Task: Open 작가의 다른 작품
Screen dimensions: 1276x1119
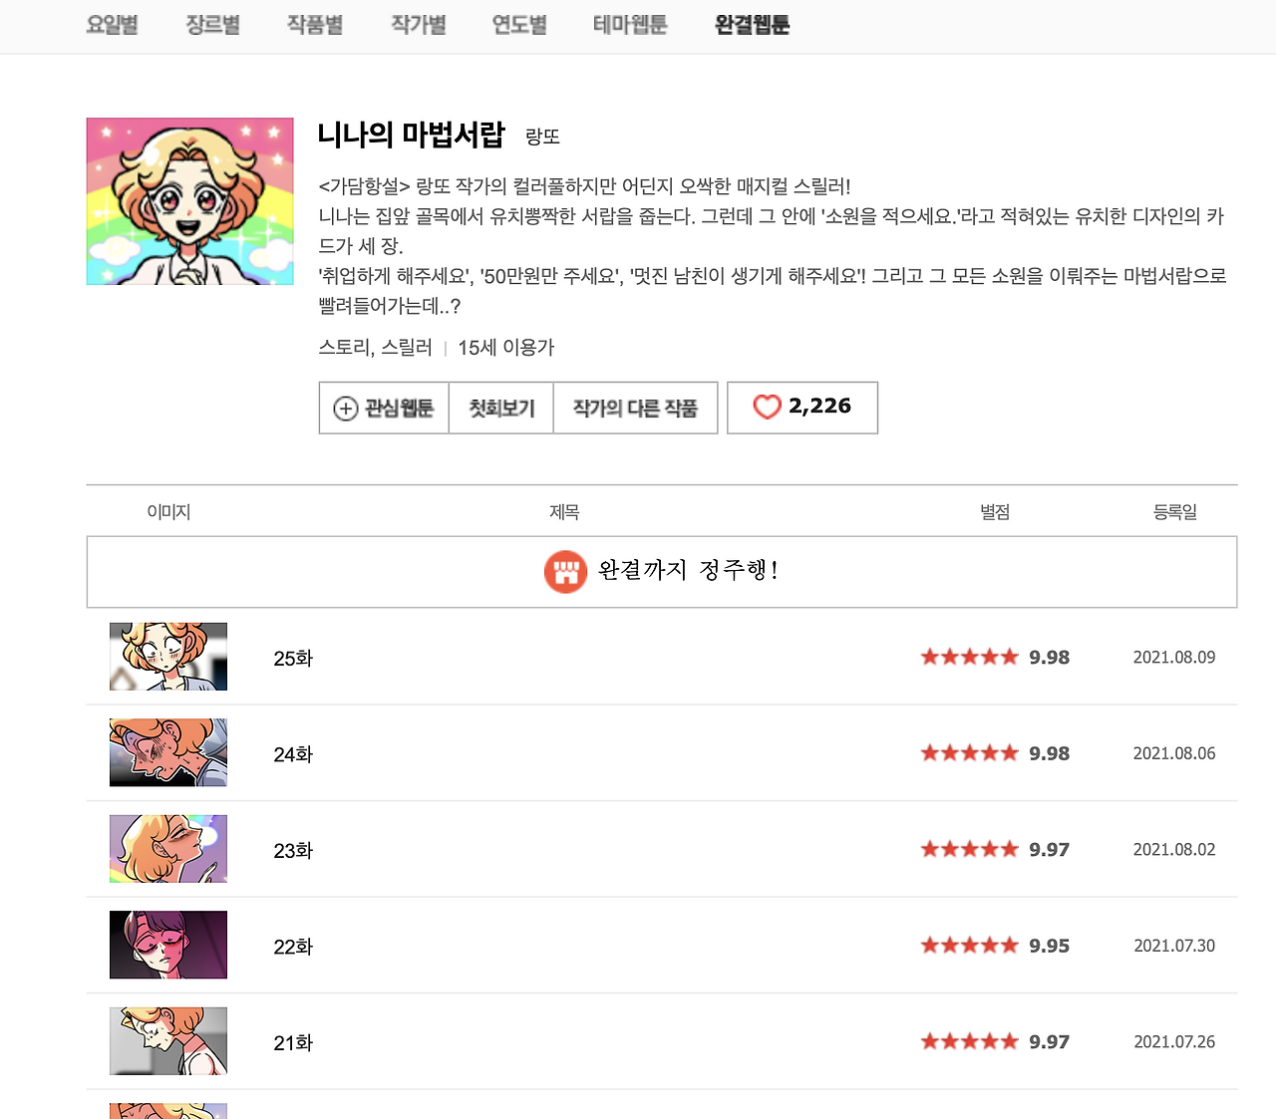Action: pos(635,408)
